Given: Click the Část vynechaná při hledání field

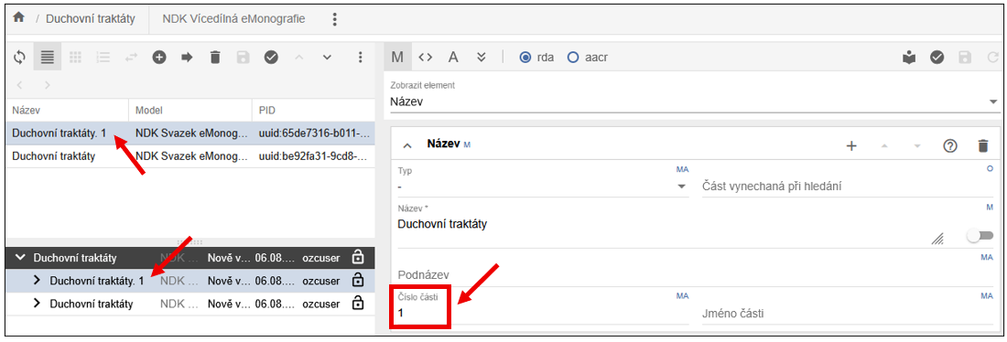Looking at the screenshot, I should point(847,186).
